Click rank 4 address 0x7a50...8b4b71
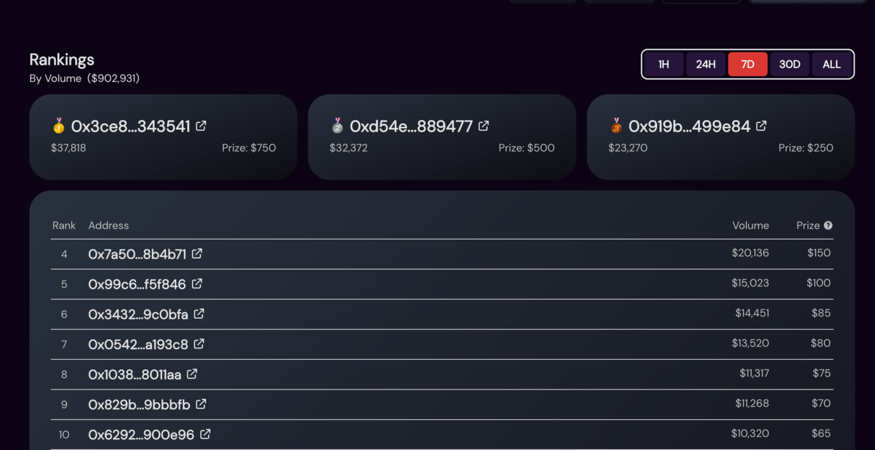Viewport: 875px width, 450px height. pos(137,254)
